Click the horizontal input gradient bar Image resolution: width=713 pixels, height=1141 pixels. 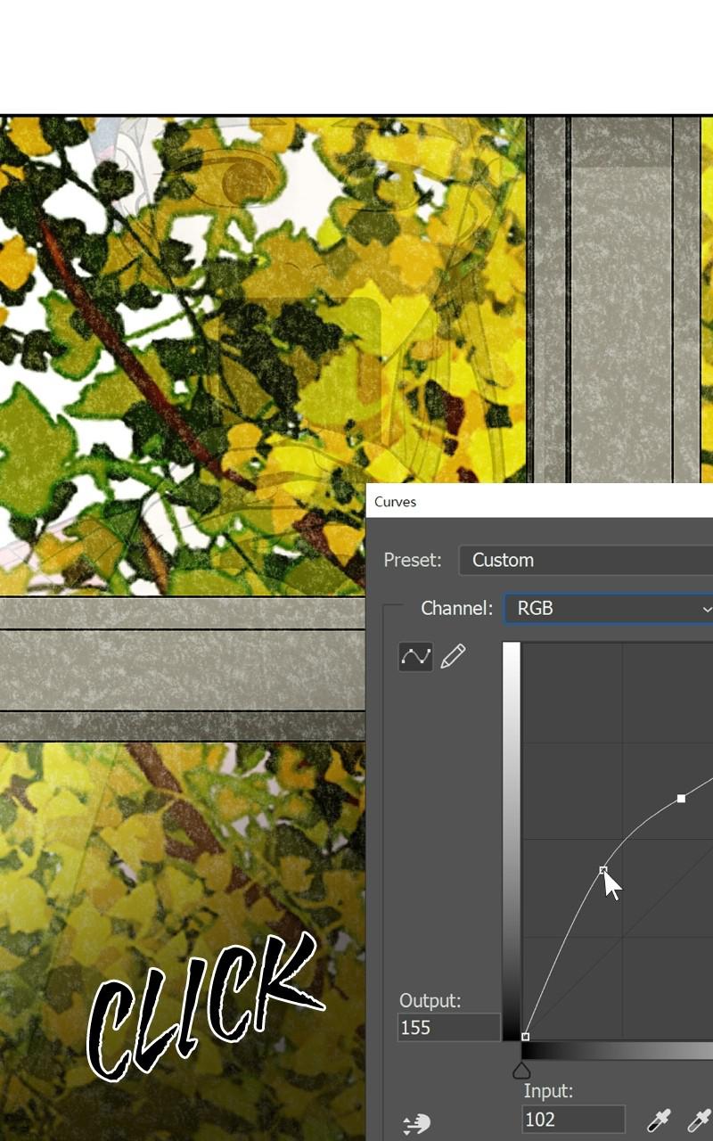point(618,1051)
